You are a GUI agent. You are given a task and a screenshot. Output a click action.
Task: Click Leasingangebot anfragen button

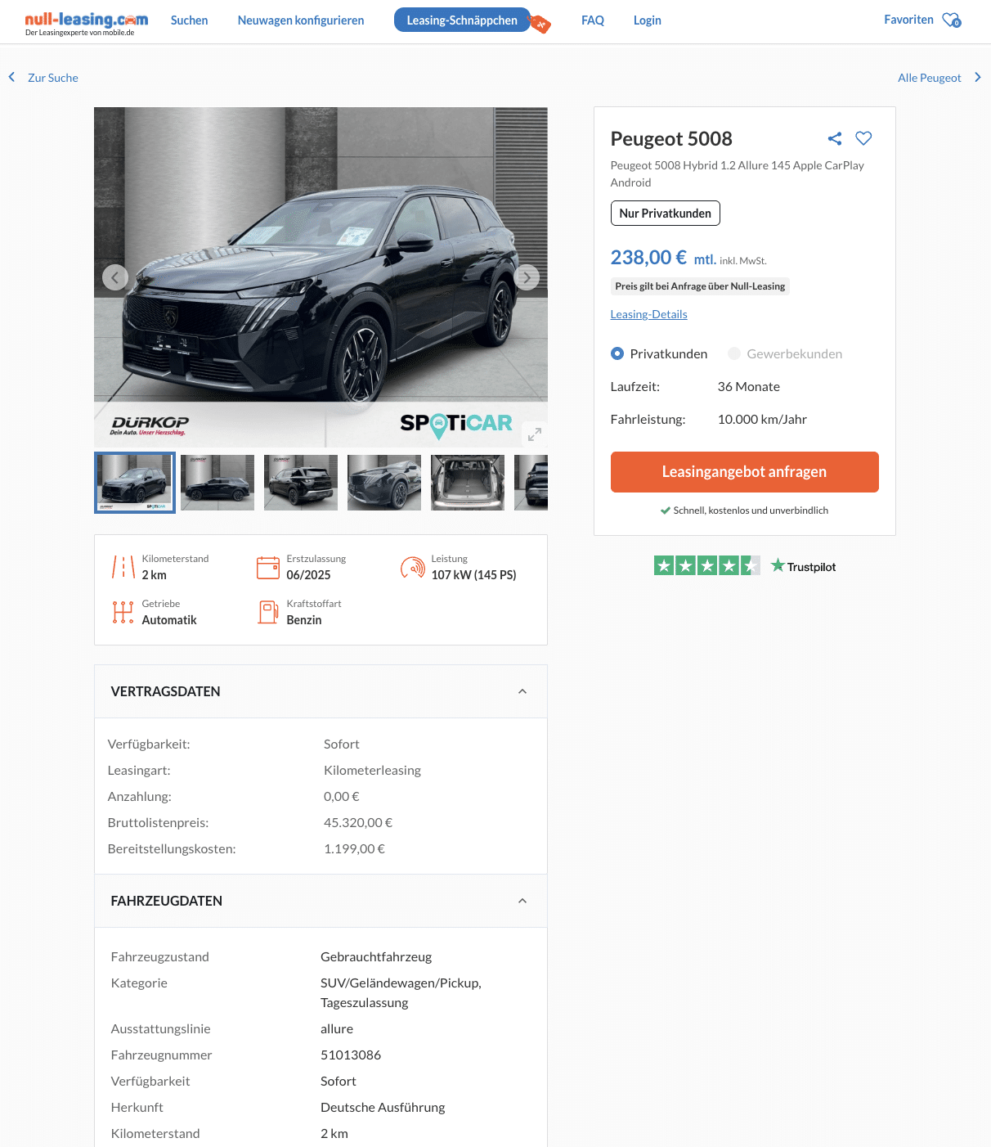(x=744, y=472)
